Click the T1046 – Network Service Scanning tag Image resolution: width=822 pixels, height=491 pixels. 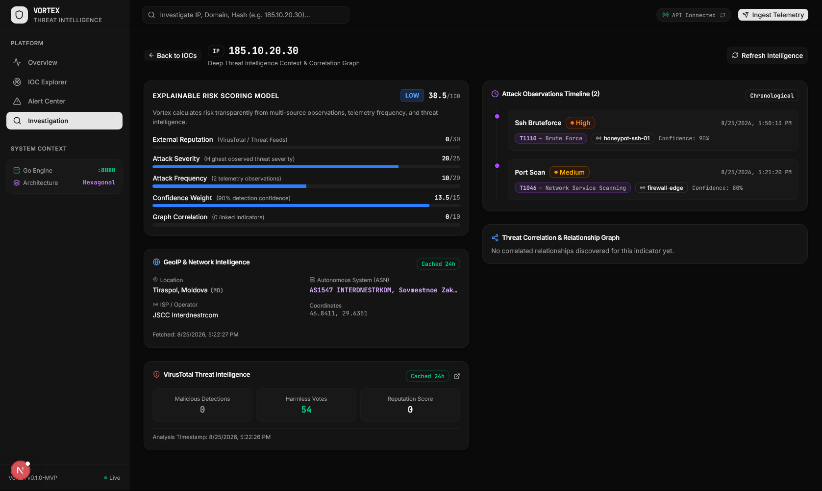(573, 188)
